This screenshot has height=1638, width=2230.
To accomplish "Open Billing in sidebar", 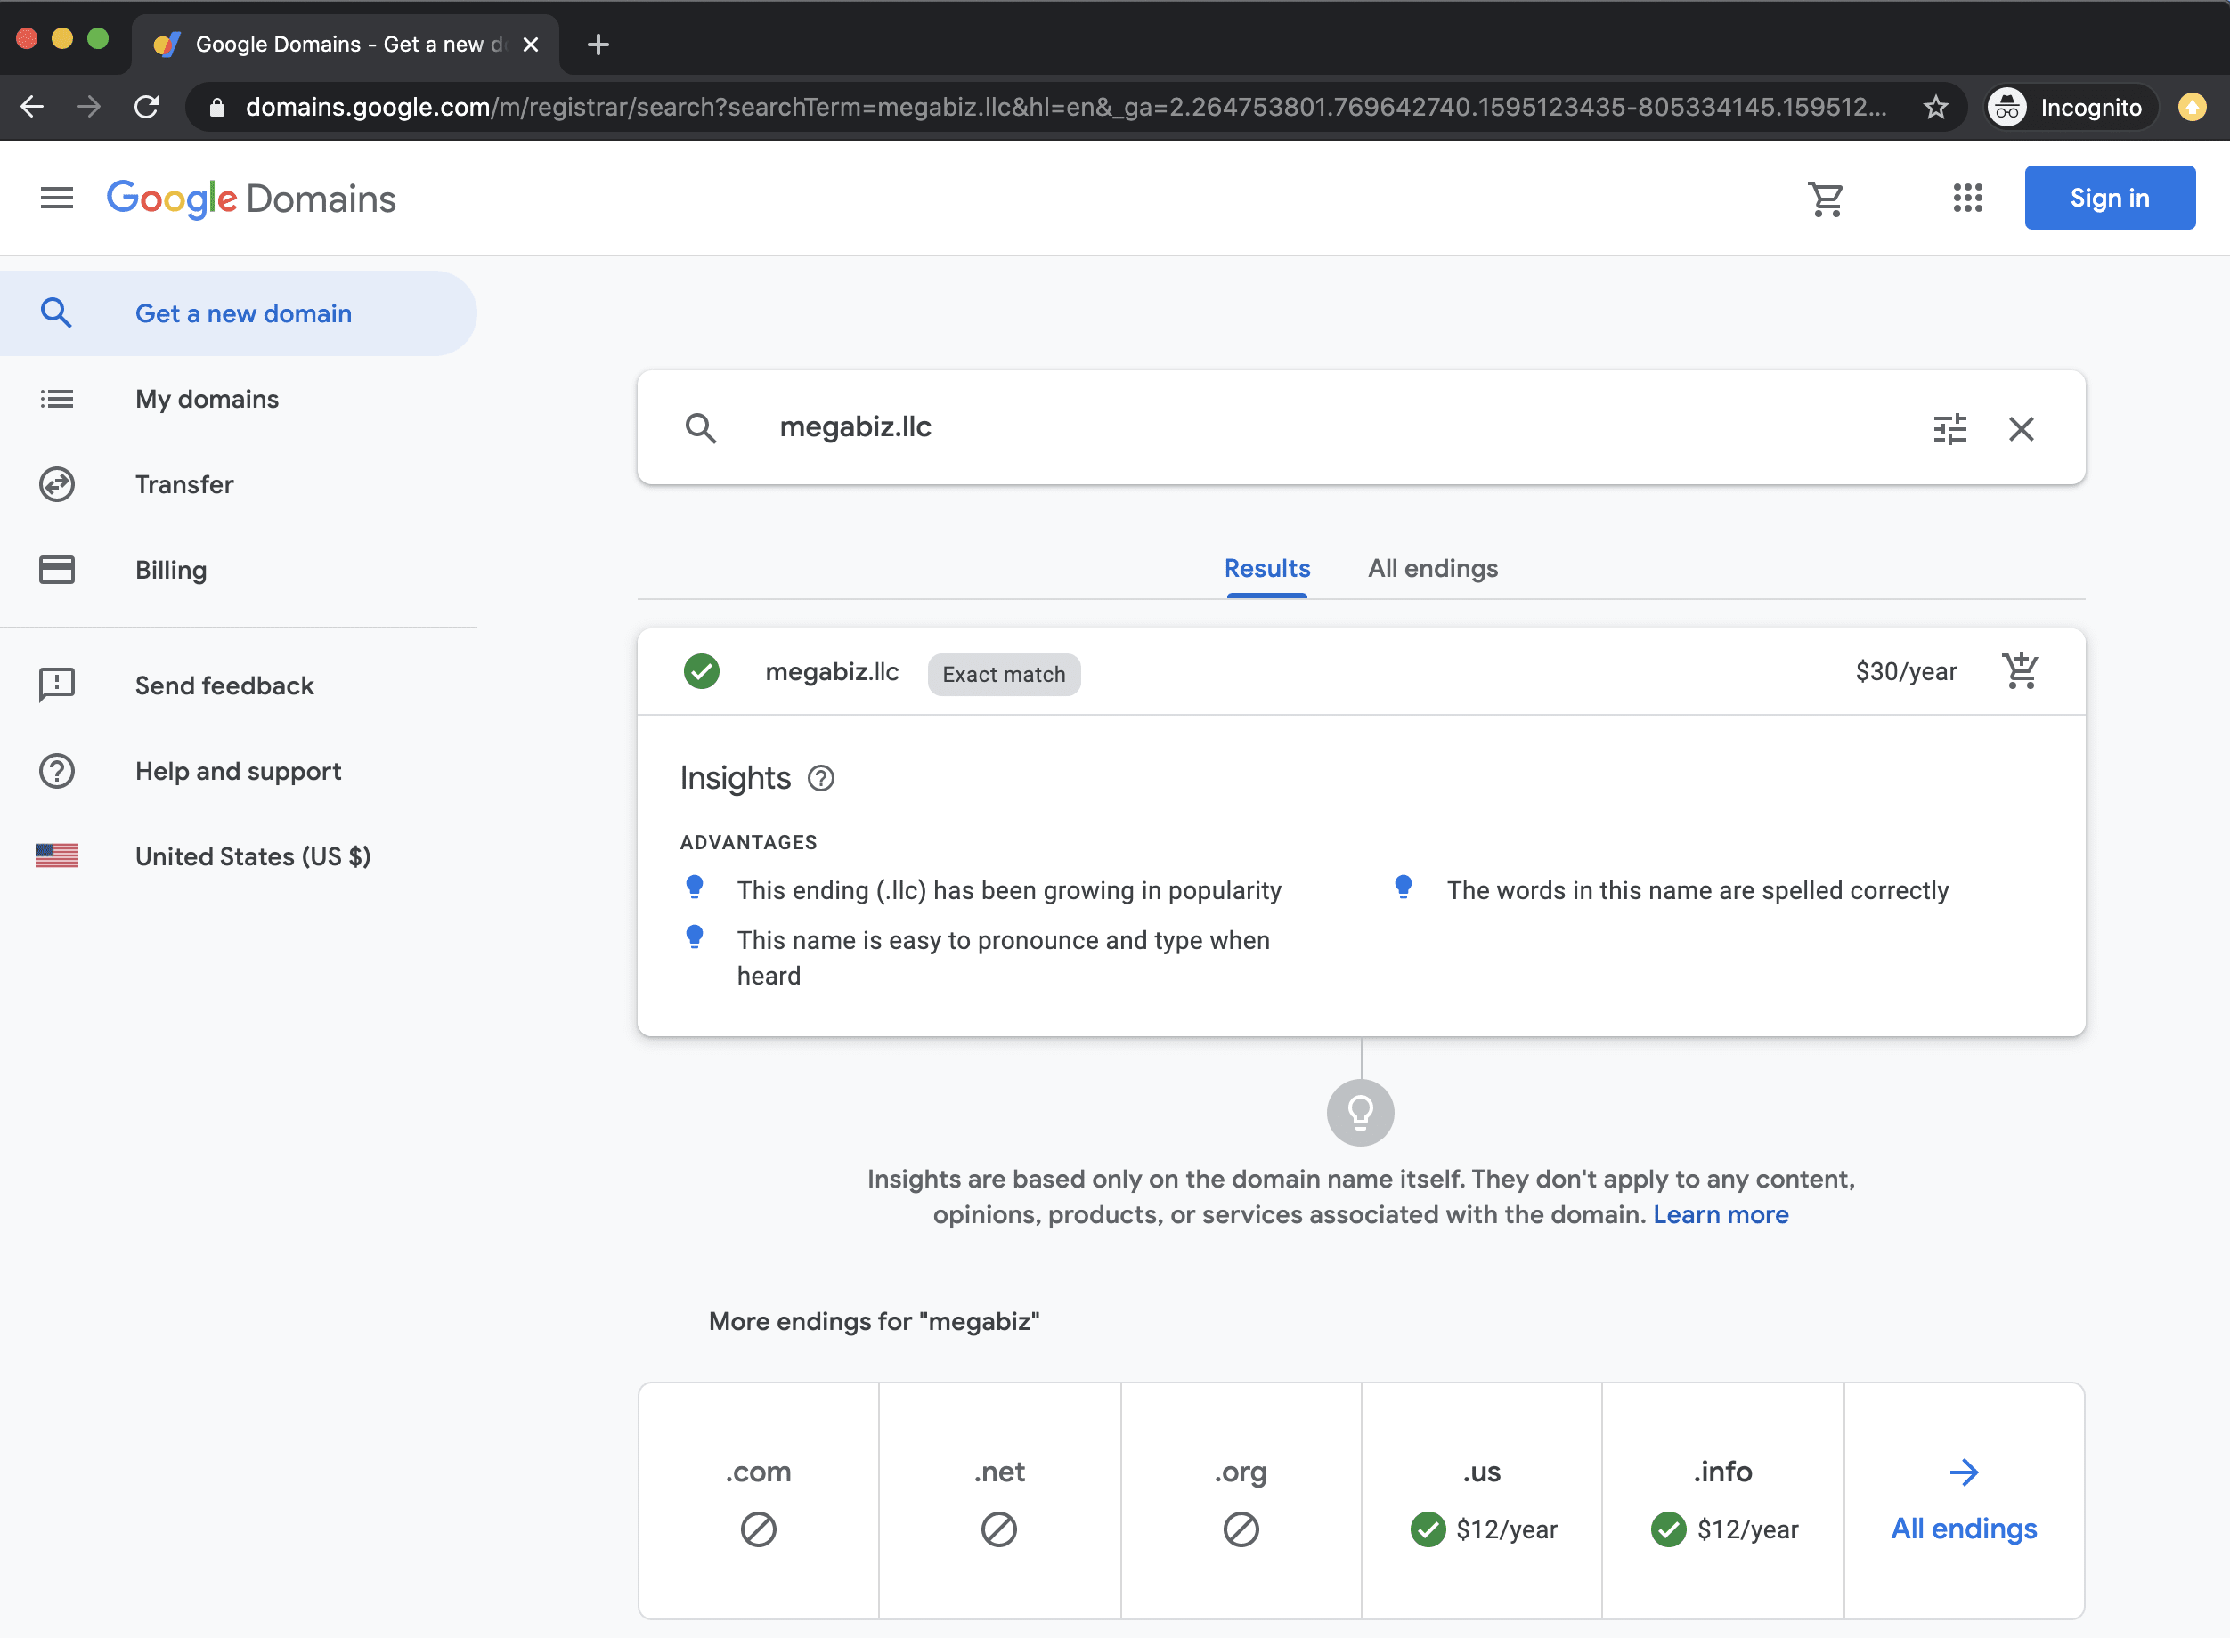I will pos(238,569).
